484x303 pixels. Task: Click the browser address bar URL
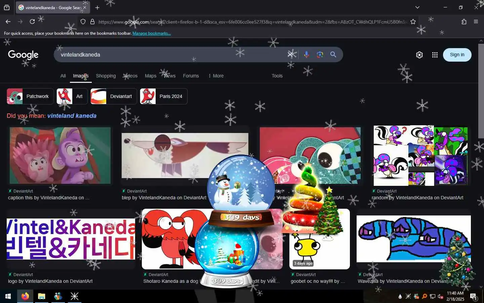[252, 22]
